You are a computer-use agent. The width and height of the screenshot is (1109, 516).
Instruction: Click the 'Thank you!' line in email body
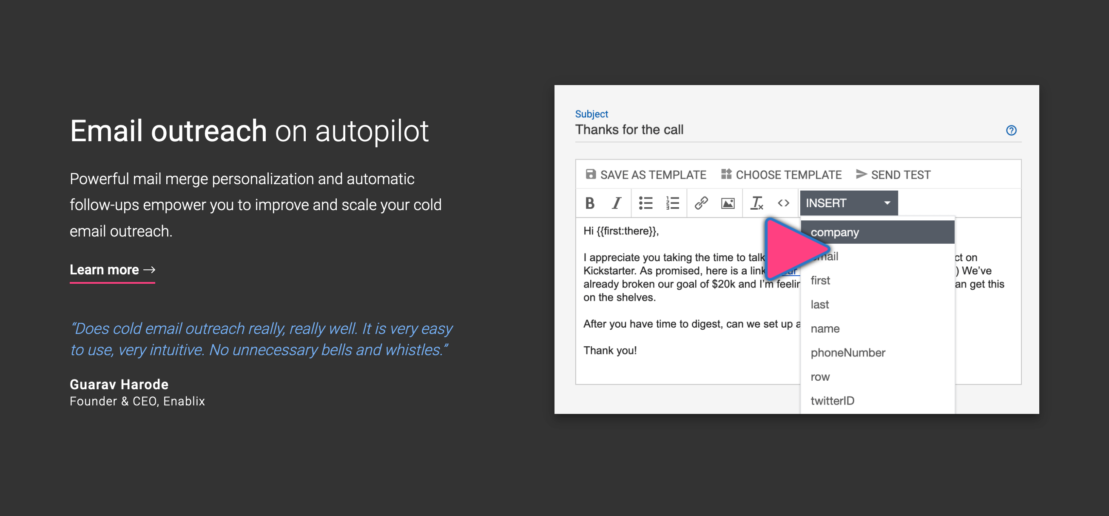tap(610, 350)
